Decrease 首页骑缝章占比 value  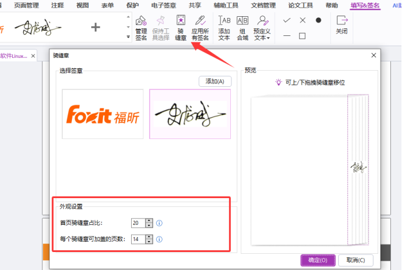click(x=149, y=225)
